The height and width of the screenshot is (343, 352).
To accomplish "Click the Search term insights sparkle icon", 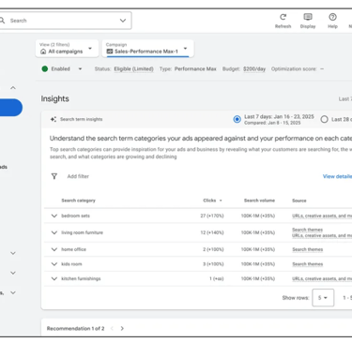I will tap(54, 119).
